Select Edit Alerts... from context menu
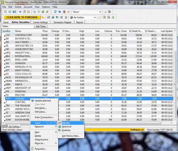The width and height of the screenshot is (178, 151). 41,108
